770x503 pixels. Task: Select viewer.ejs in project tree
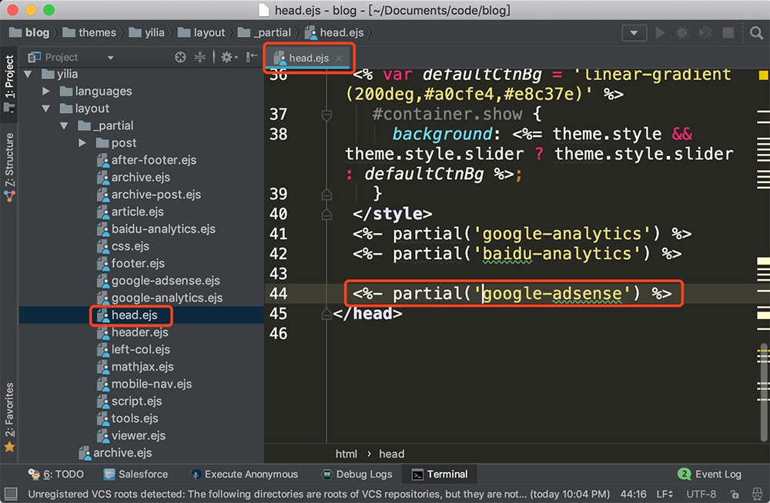131,435
